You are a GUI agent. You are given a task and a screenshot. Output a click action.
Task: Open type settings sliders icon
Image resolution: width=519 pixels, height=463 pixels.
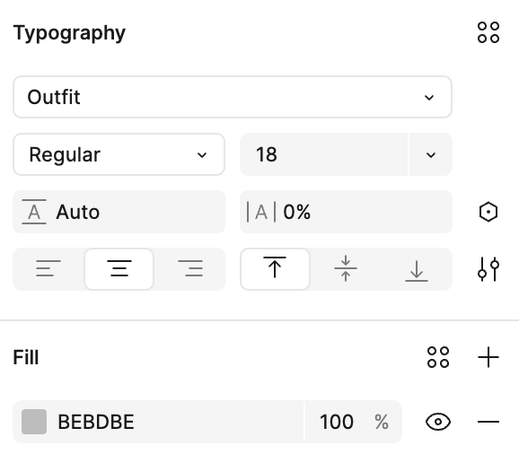click(488, 269)
